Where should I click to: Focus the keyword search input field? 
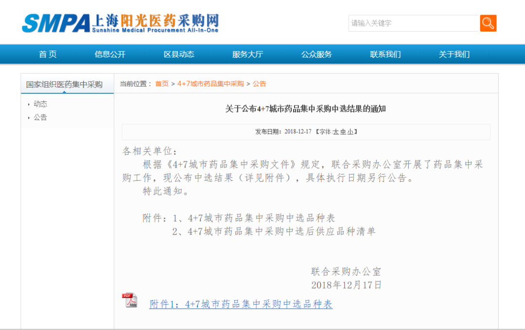414,23
